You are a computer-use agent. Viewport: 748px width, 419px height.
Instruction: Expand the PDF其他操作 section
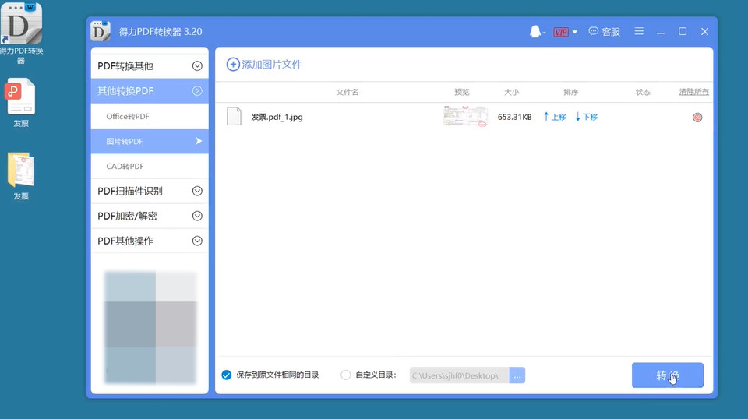[x=150, y=241]
